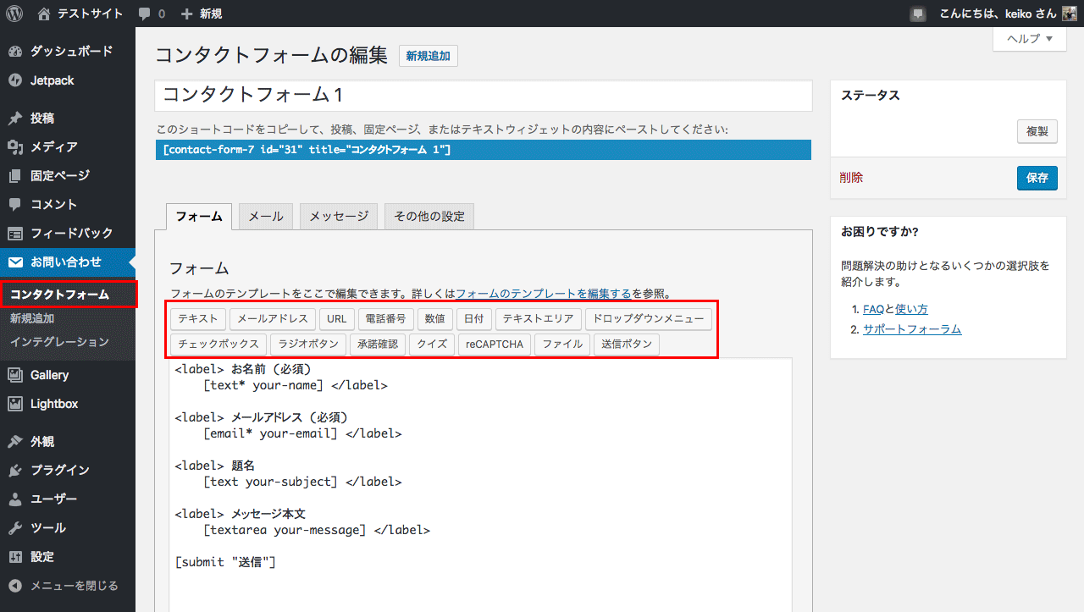Viewport: 1084px width, 612px height.
Task: Insert a reCAPTCHA tag
Action: click(495, 345)
